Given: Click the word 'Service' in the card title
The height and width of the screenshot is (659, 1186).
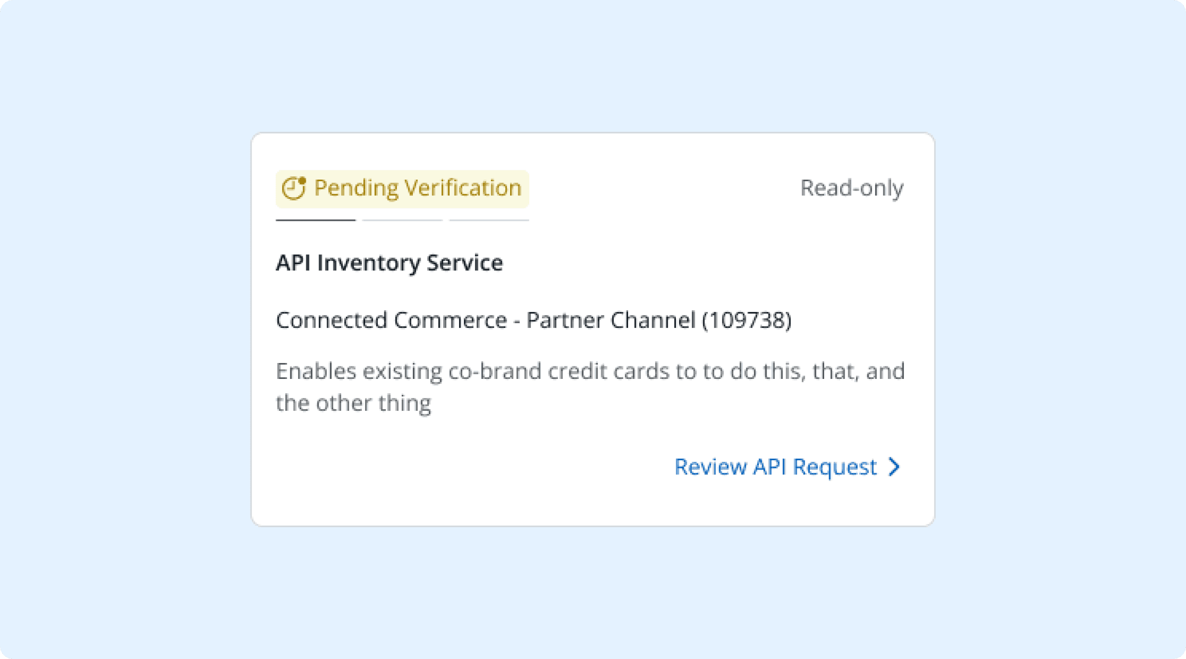Looking at the screenshot, I should click(x=465, y=263).
